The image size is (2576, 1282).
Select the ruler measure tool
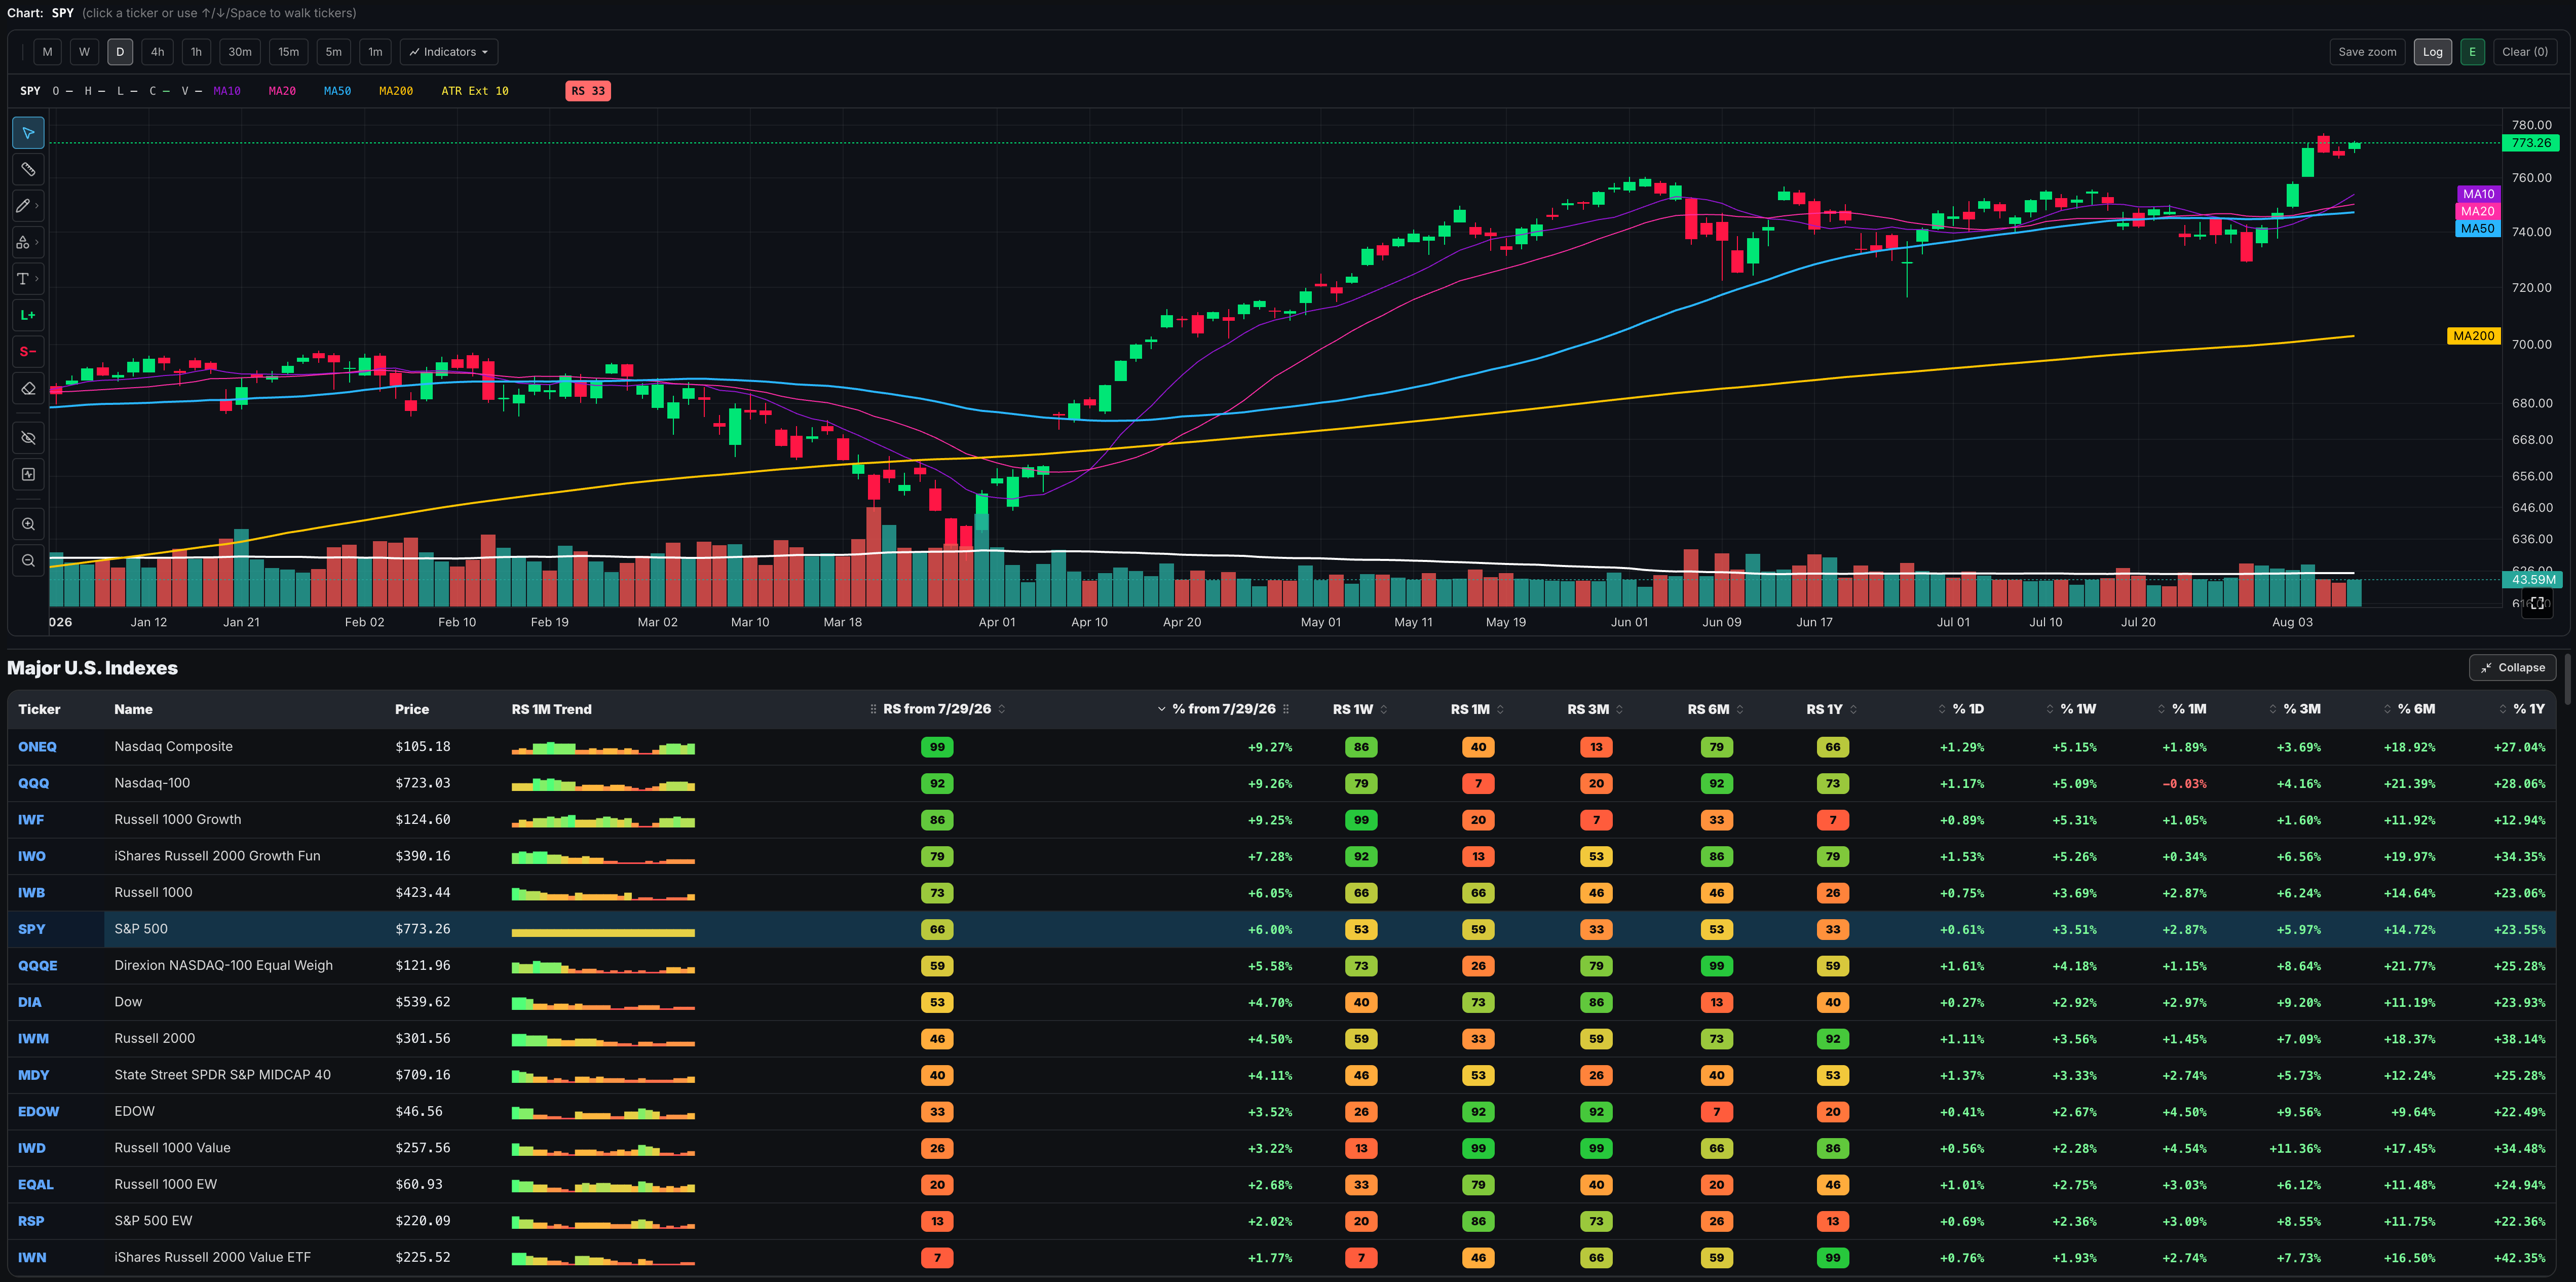point(28,169)
